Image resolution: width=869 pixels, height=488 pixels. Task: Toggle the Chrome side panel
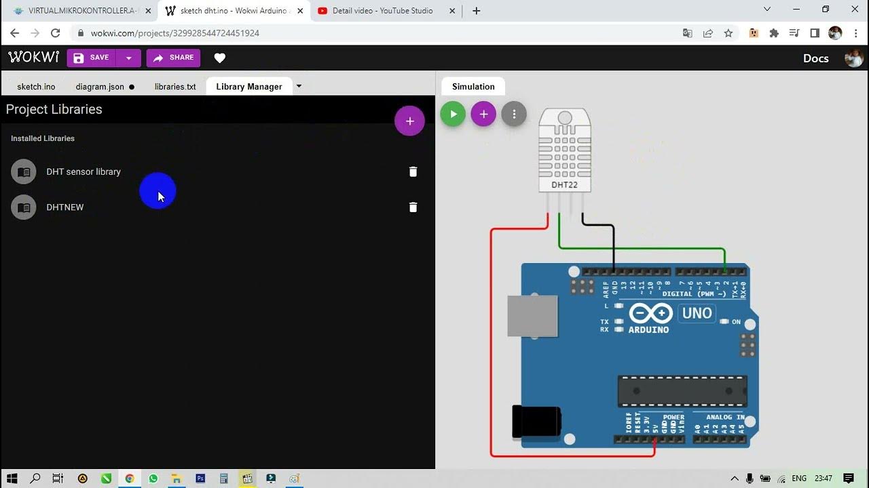815,33
